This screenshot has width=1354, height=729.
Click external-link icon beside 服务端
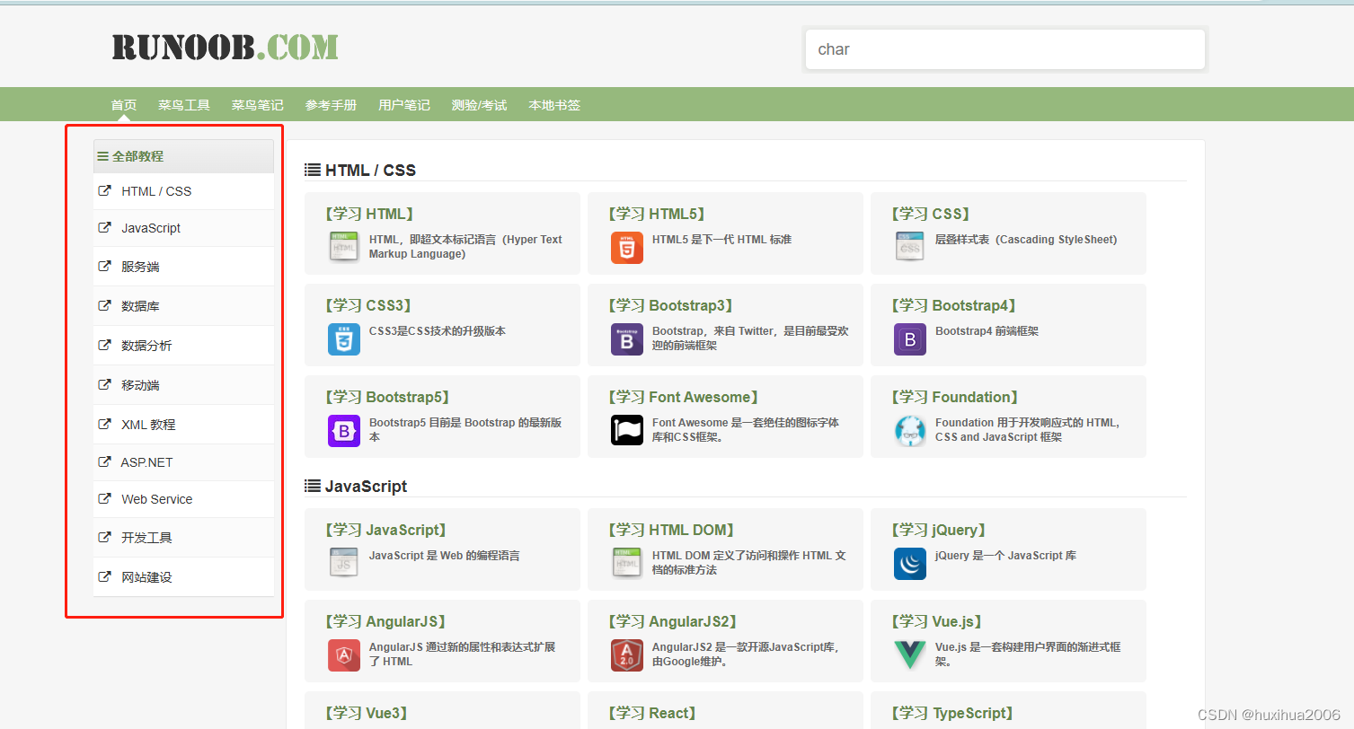point(104,266)
